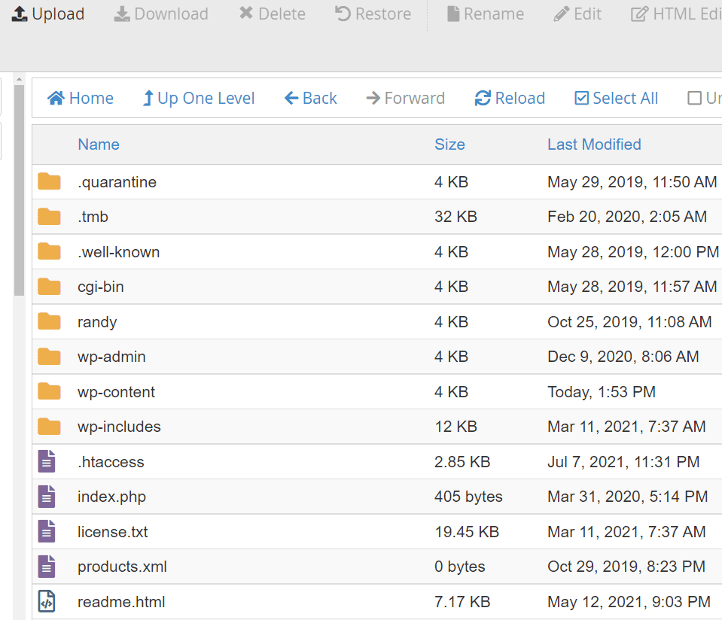Sort by the Last Modified column
The width and height of the screenshot is (722, 620).
594,144
